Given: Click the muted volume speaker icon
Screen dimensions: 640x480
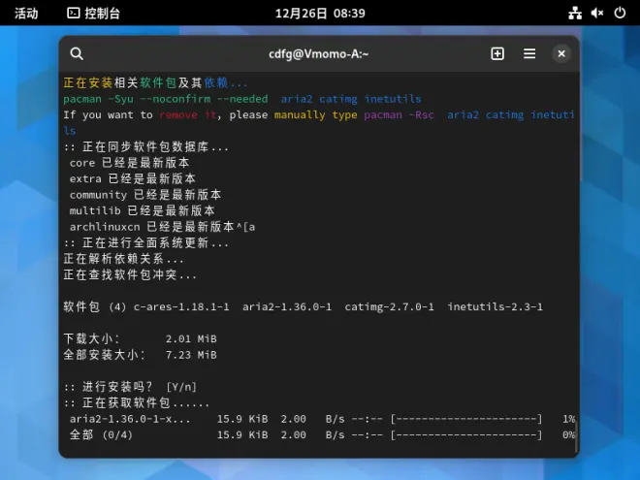Looking at the screenshot, I should click(597, 13).
